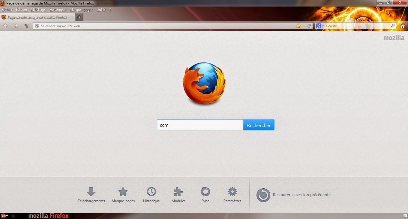Bookmark this page with the star icon
The width and height of the screenshot is (408, 219).
[x=298, y=26]
